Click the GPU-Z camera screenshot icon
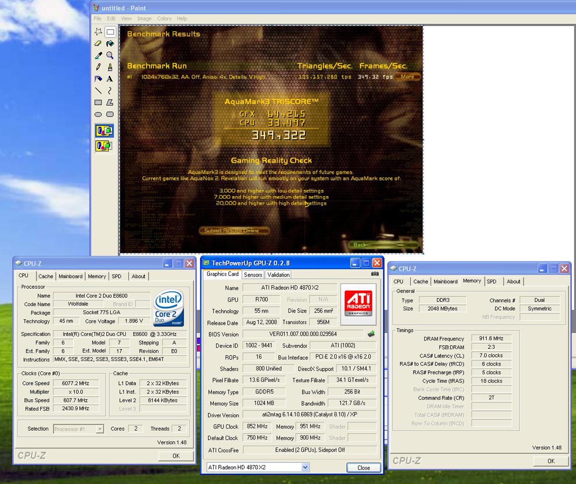Image resolution: width=576 pixels, height=484 pixels. [x=375, y=274]
